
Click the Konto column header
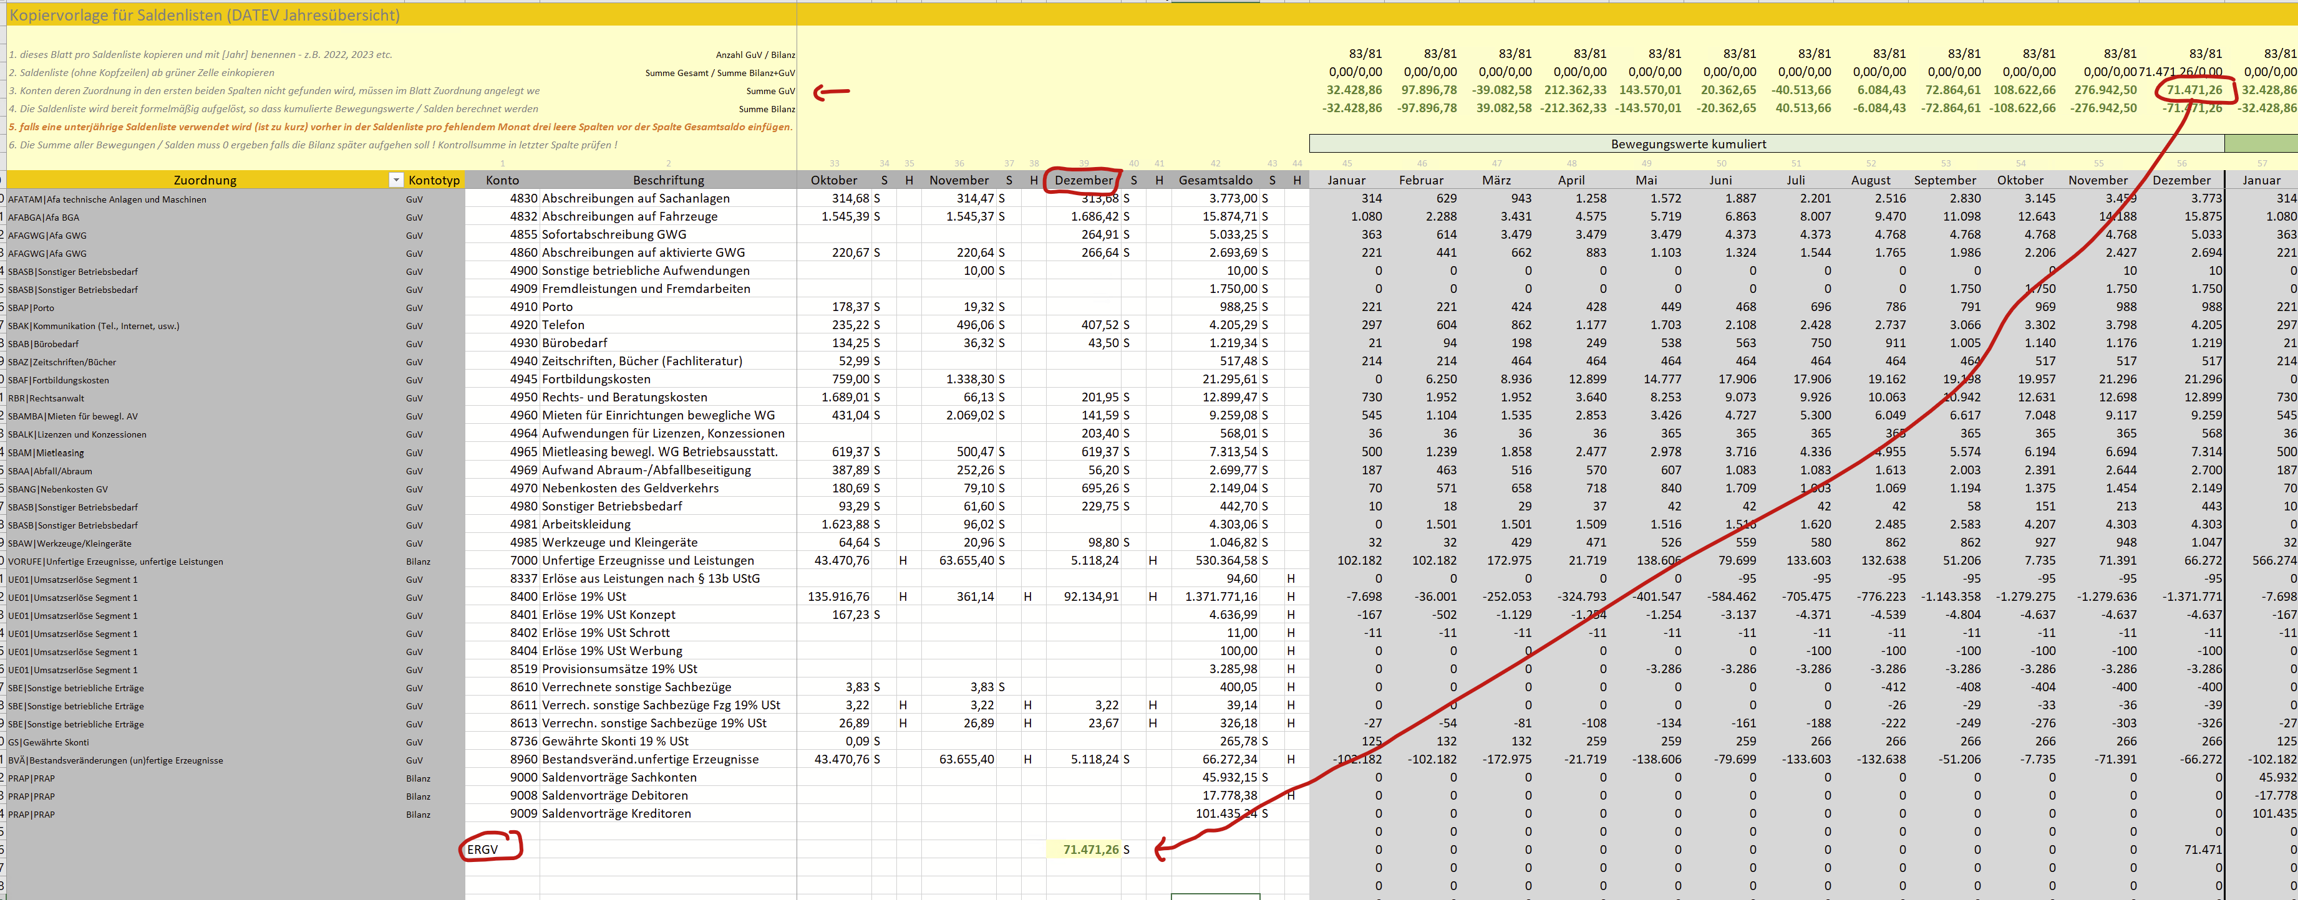click(502, 180)
